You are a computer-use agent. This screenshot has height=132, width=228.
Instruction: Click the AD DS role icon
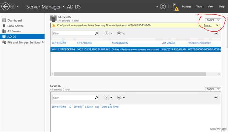point(4,36)
